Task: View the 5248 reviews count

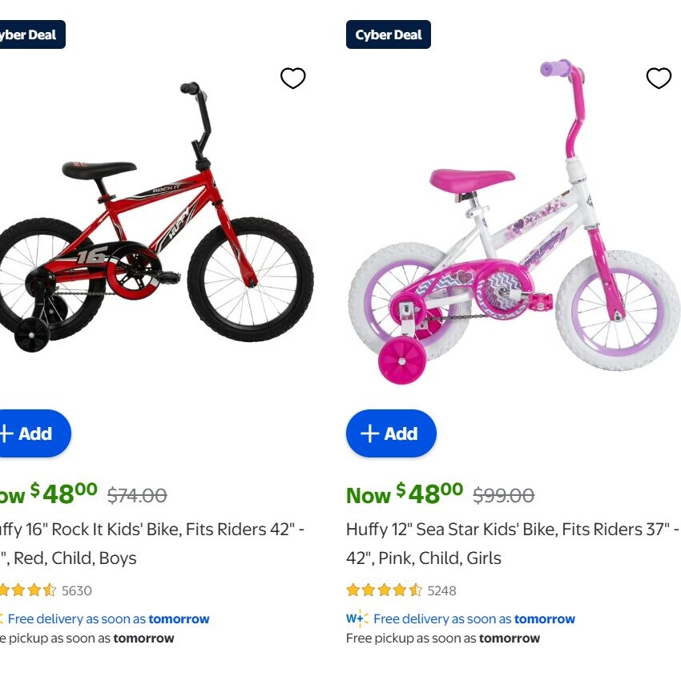Action: pyautogui.click(x=441, y=590)
